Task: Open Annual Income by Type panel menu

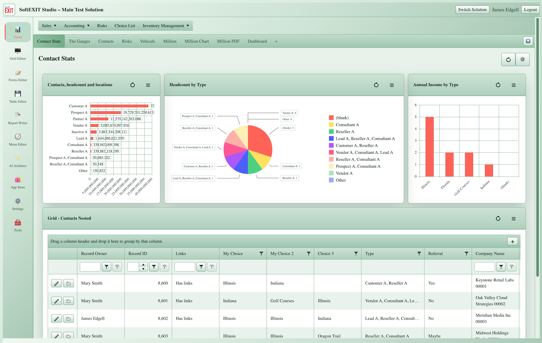Action: point(514,85)
